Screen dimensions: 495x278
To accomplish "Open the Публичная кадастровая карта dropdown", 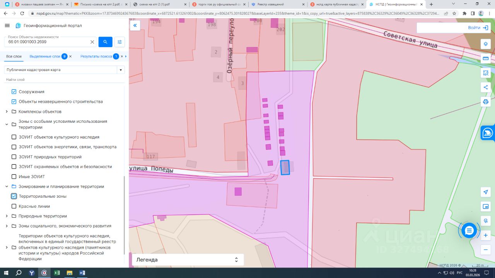I will tap(64, 70).
